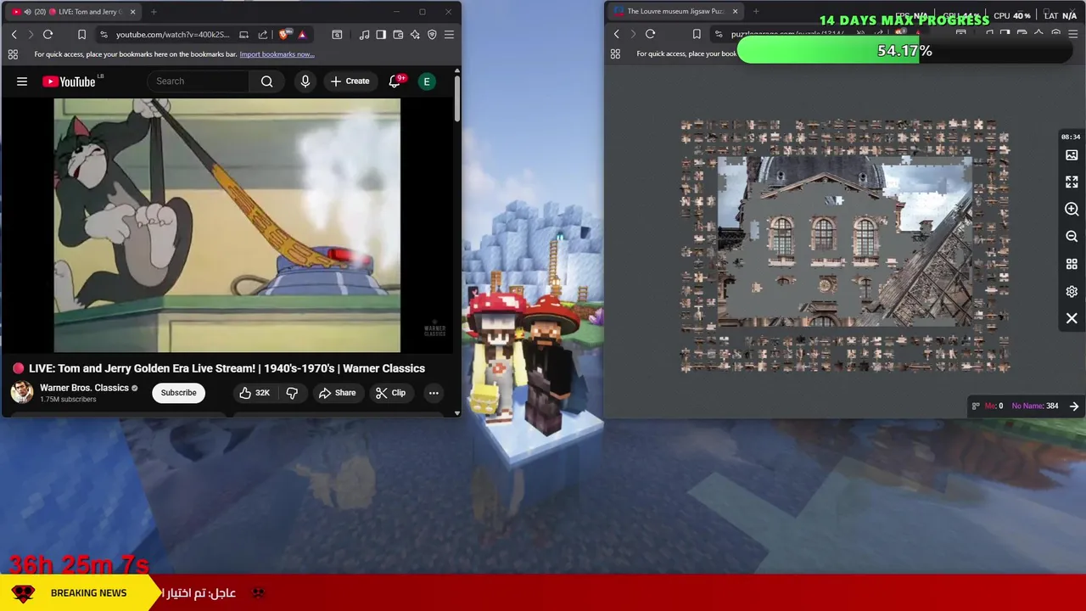This screenshot has width=1086, height=611.
Task: Open the YouTube guide hamburger menu
Action: point(22,81)
